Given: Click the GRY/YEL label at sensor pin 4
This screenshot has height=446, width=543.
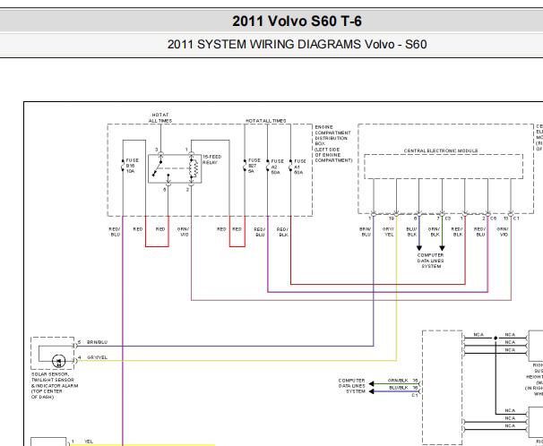Looking at the screenshot, I should (98, 357).
